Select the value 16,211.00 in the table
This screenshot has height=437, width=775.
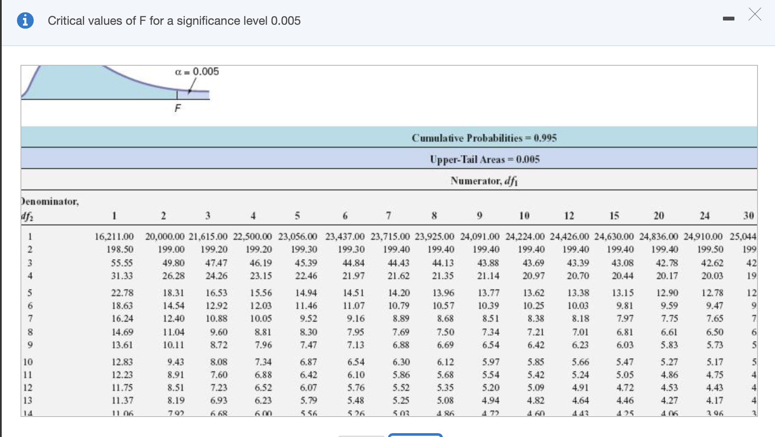114,236
